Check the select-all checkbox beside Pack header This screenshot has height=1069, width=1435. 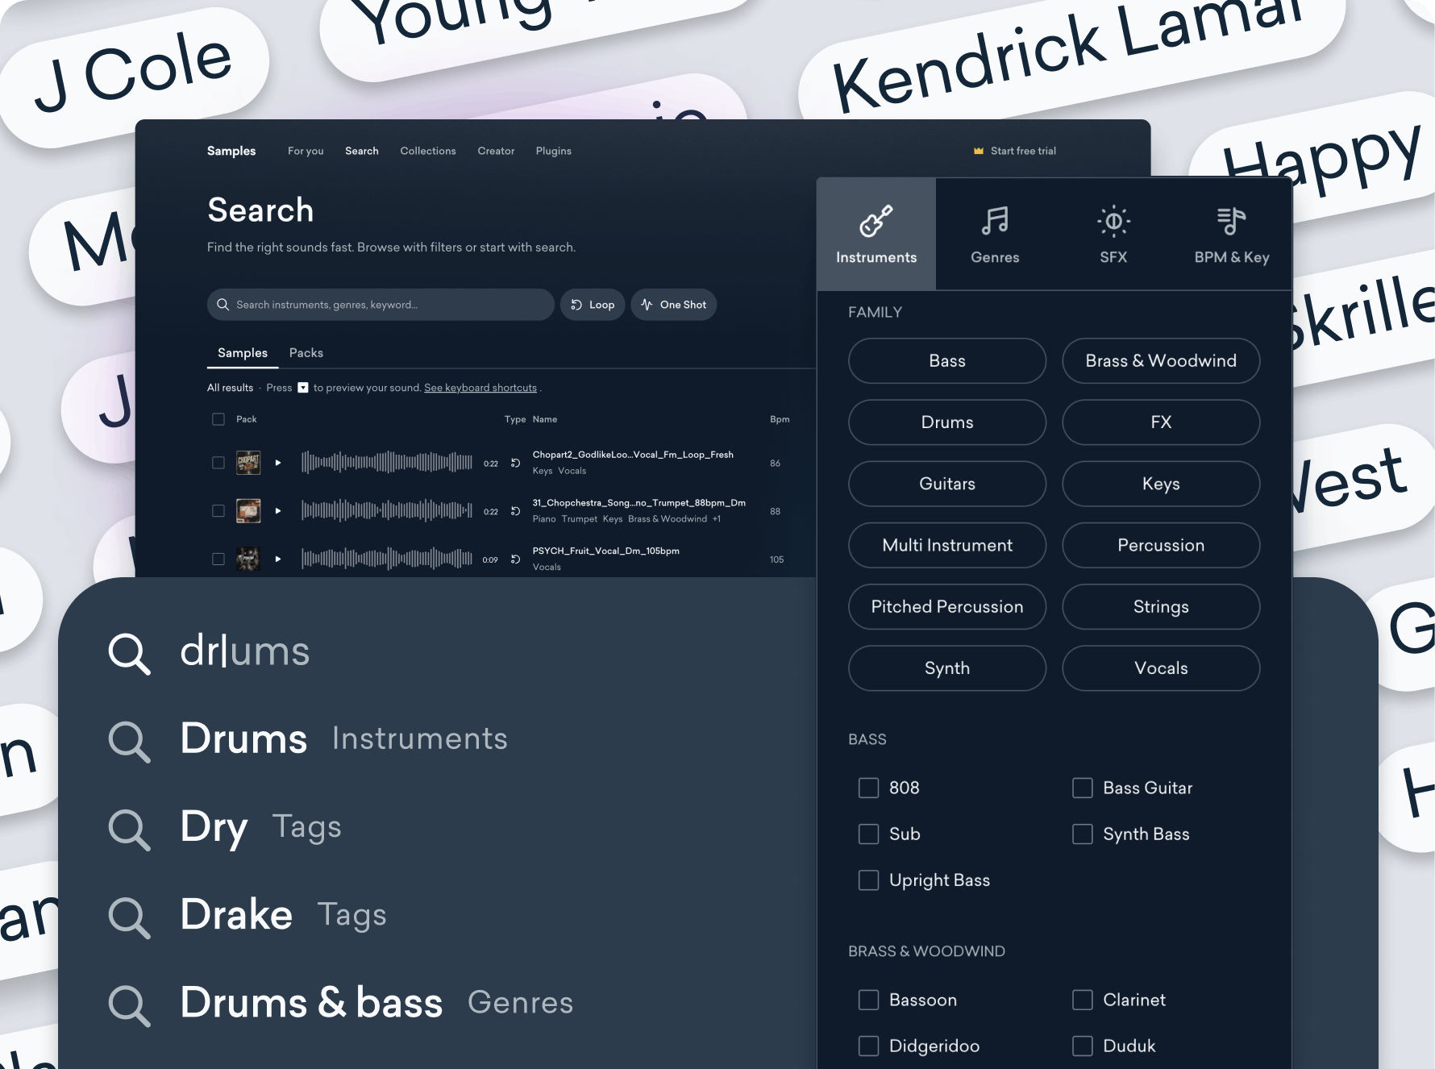pyautogui.click(x=218, y=419)
